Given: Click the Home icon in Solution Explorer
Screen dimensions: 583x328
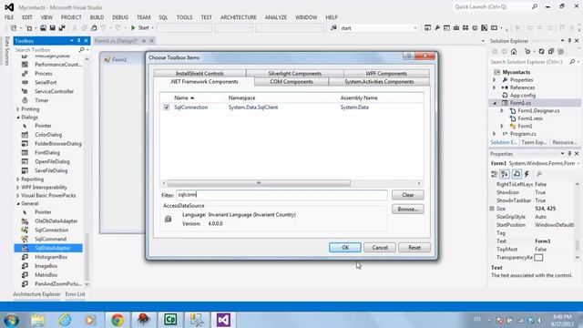Looking at the screenshot, I should click(514, 51).
